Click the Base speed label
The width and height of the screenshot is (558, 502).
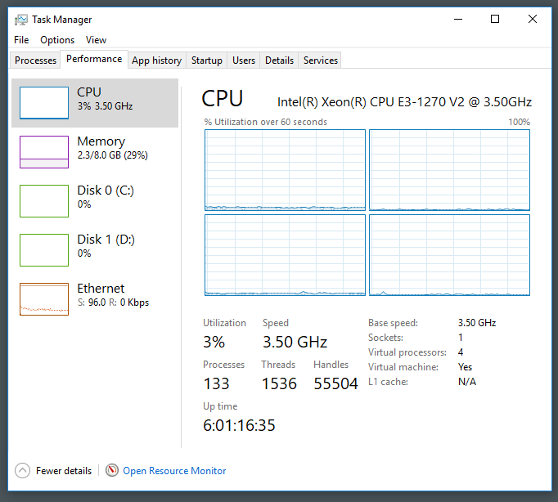393,323
